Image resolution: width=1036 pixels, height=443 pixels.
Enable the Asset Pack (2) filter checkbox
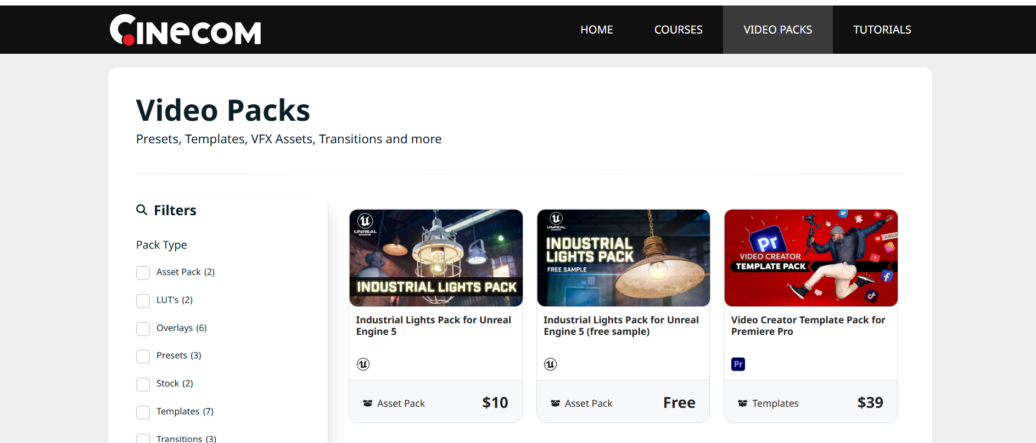143,273
